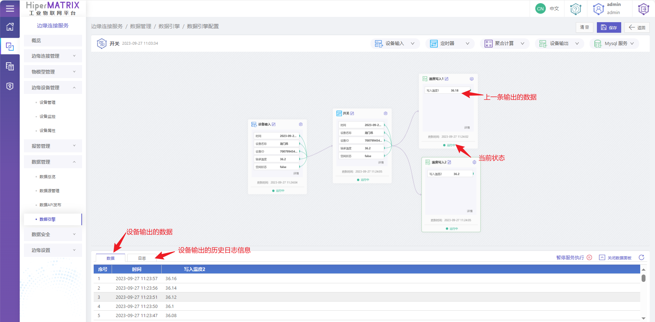Screen dimensions: 655x322
Task: Collapse 边缘设备管理 sidebar menu
Action: [53, 88]
